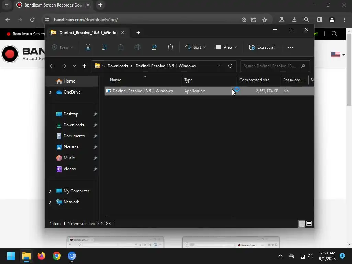This screenshot has height=264, width=352.
Task: Open the New dropdown in Explorer
Action: tap(63, 47)
